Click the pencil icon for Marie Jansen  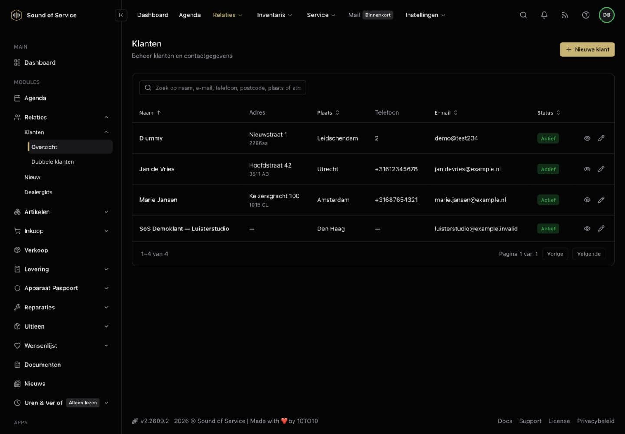coord(601,200)
